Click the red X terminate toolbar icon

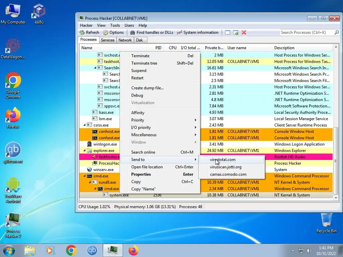click(244, 32)
